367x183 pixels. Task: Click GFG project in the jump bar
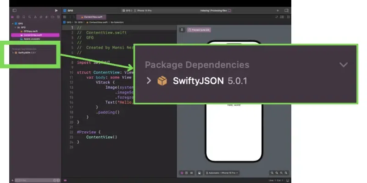67,22
